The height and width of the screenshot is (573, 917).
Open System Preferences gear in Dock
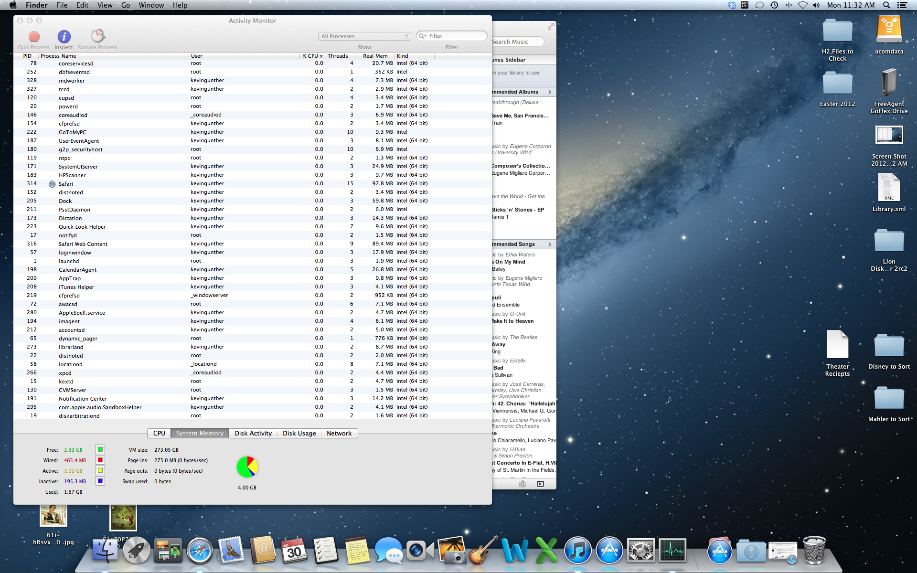click(640, 551)
